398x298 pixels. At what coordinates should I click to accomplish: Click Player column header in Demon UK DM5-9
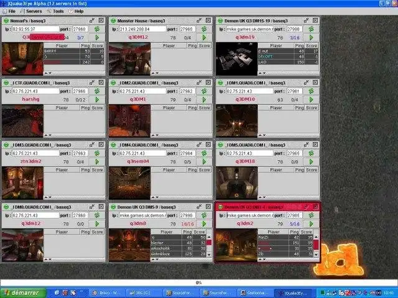167,232
